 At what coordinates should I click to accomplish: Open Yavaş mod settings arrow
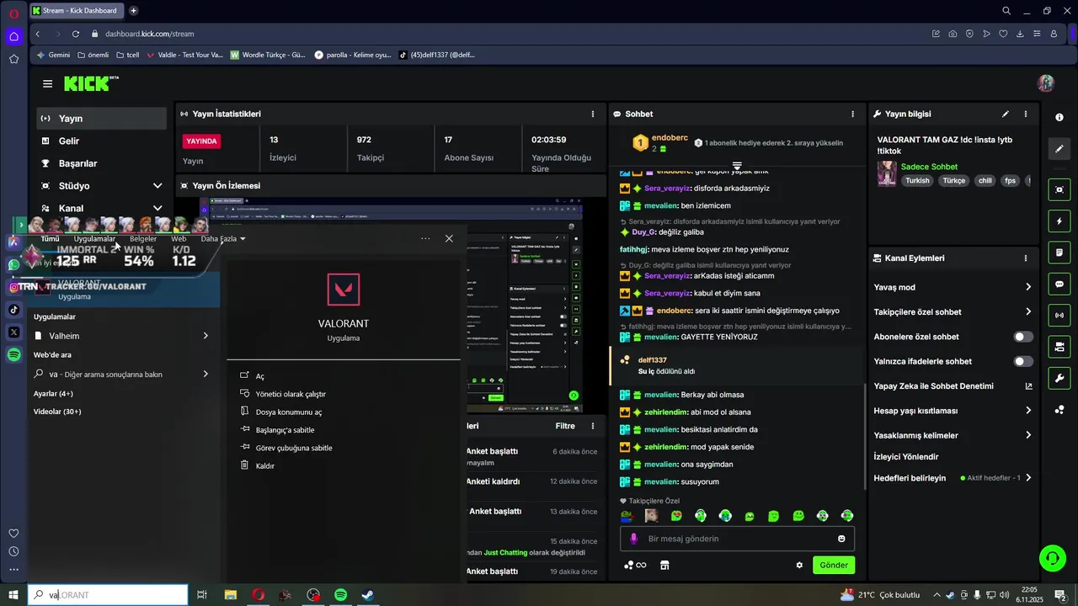pyautogui.click(x=1027, y=287)
